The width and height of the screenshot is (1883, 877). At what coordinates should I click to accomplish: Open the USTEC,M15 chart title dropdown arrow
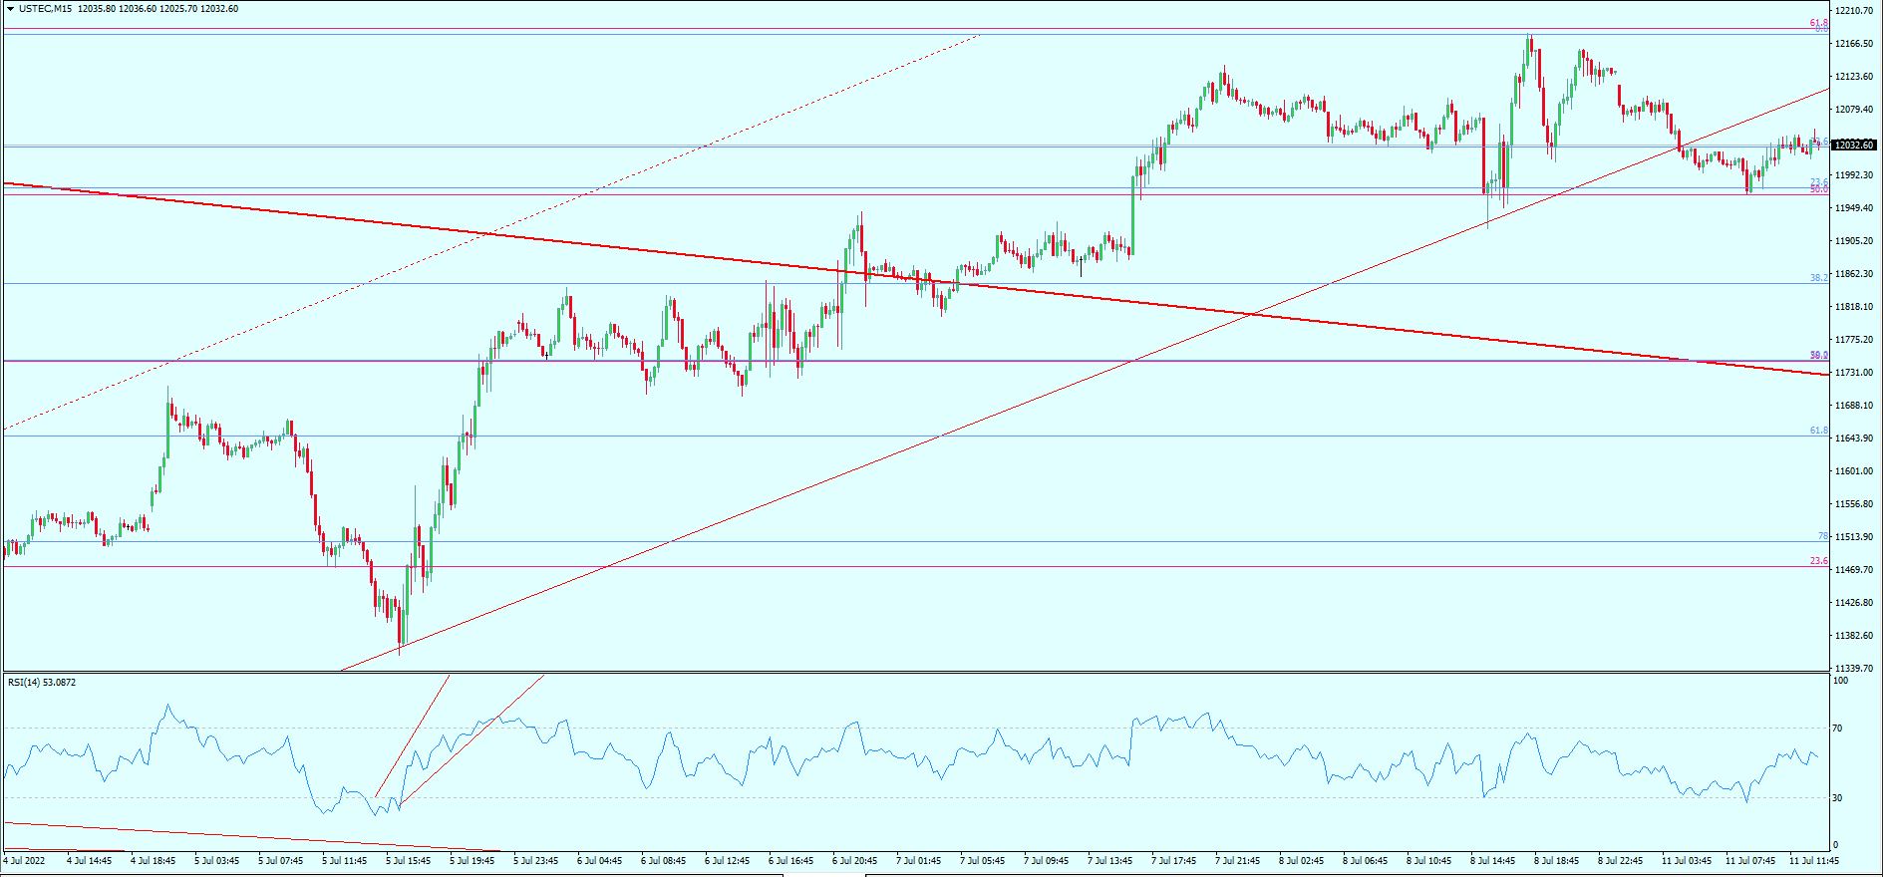click(x=9, y=9)
